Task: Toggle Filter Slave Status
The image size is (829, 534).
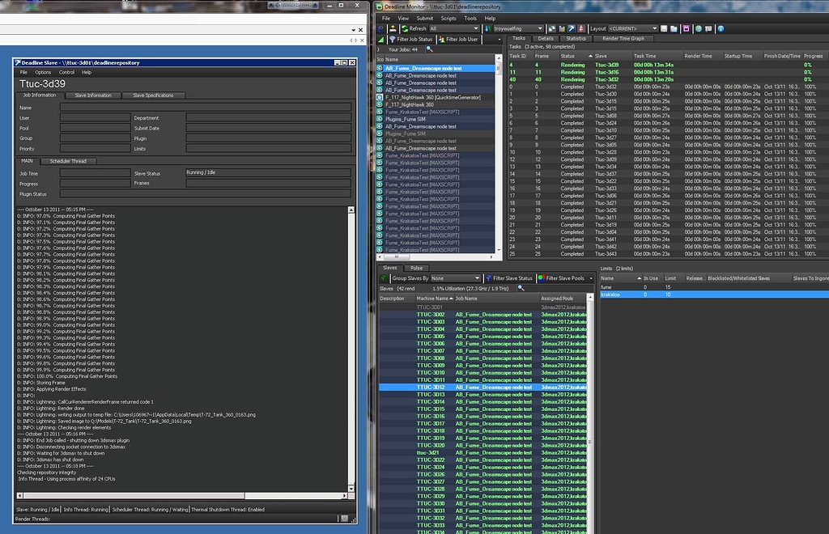Action: point(510,278)
